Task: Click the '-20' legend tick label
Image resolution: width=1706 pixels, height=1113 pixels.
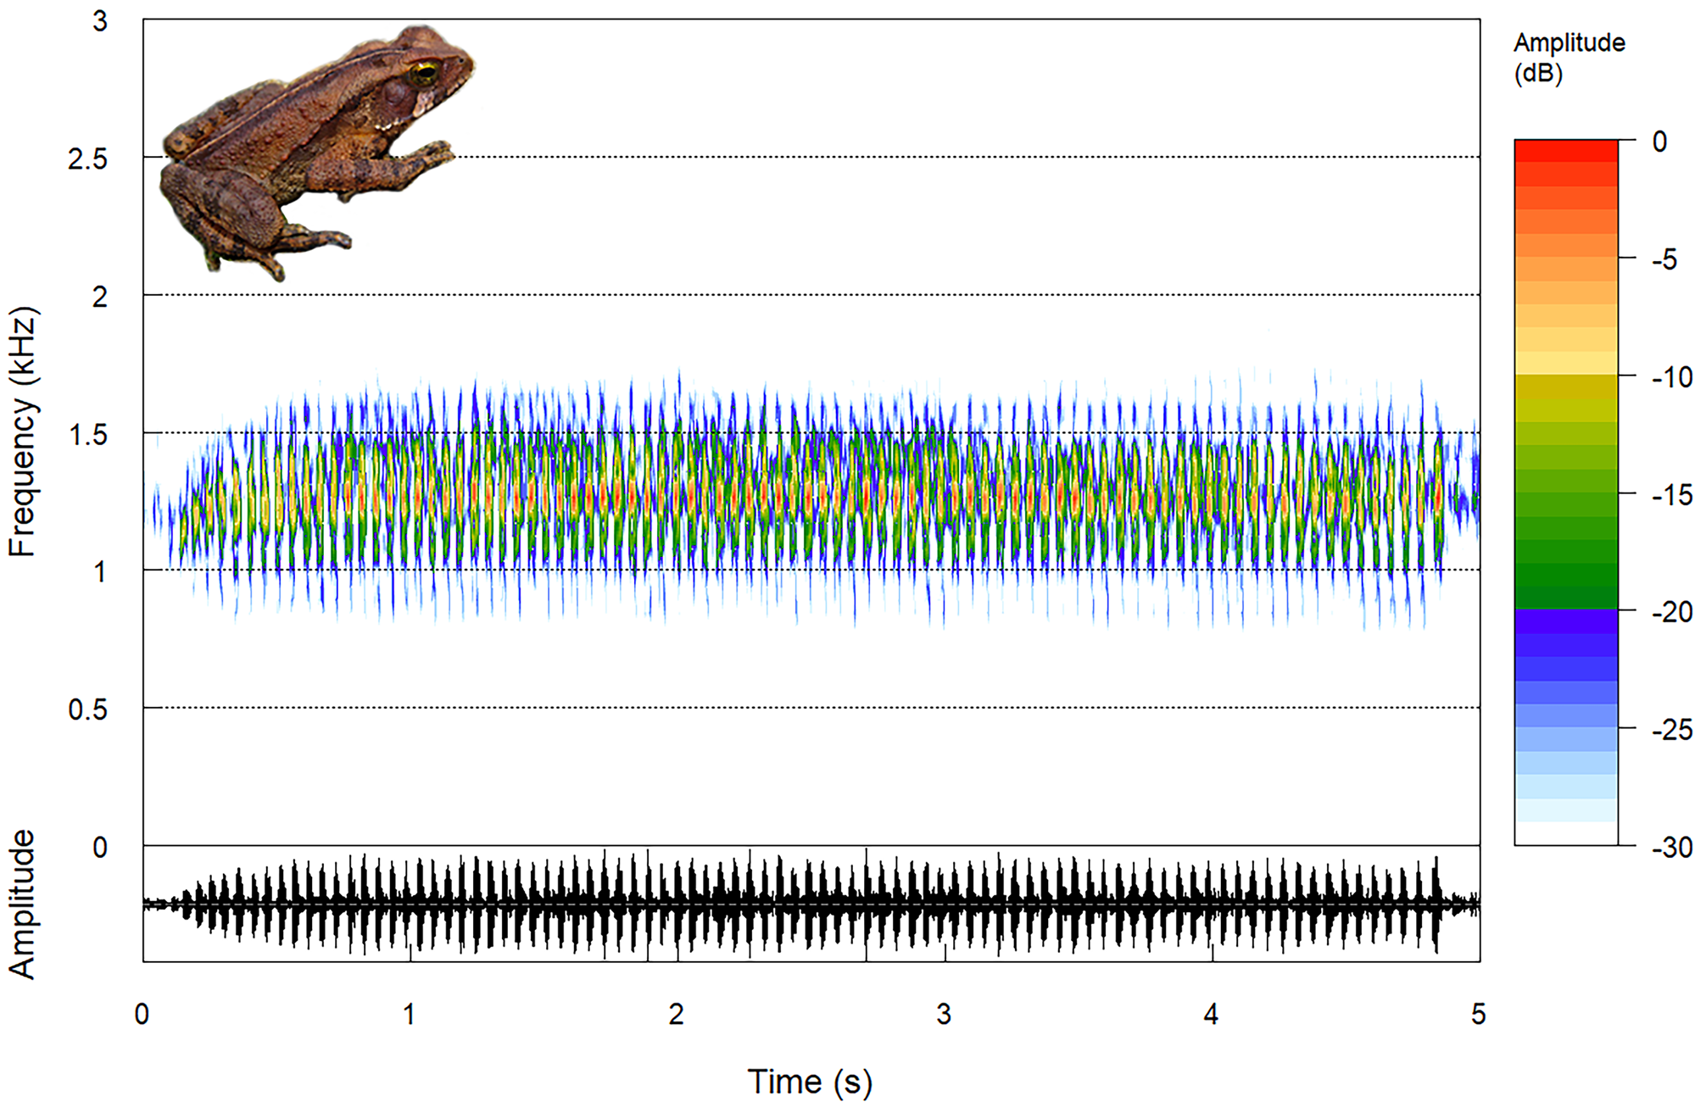Action: tap(1671, 612)
